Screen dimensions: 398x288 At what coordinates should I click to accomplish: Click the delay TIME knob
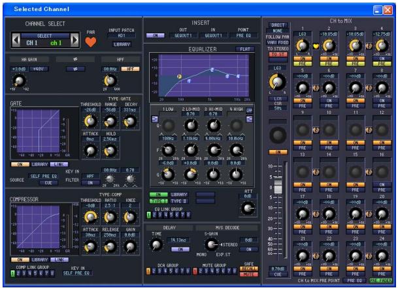[156, 244]
